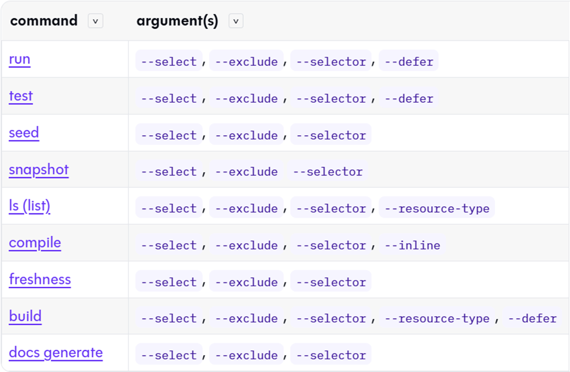
Task: Select --selector in the snapshot row
Action: tap(327, 172)
